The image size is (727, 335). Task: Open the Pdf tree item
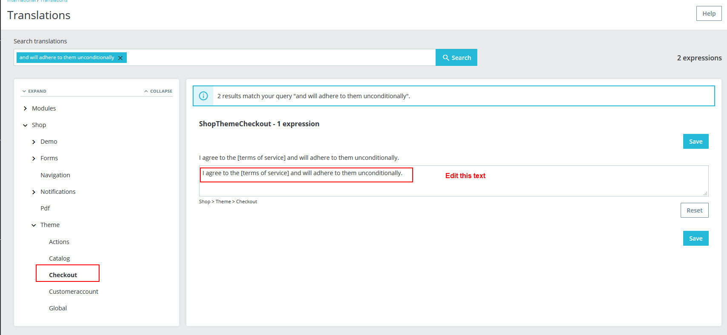point(45,208)
